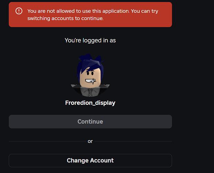Click the exclamation alert icon in red banner
This screenshot has width=214, height=173.
(x=19, y=11)
